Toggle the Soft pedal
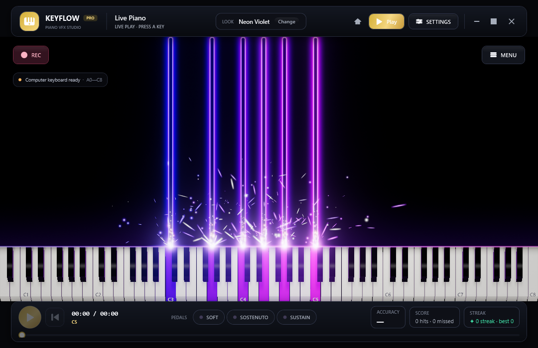This screenshot has width=538, height=348. click(209, 317)
